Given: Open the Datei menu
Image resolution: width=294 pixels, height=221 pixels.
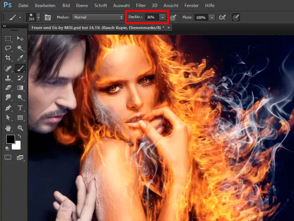Looking at the screenshot, I should 23,6.
